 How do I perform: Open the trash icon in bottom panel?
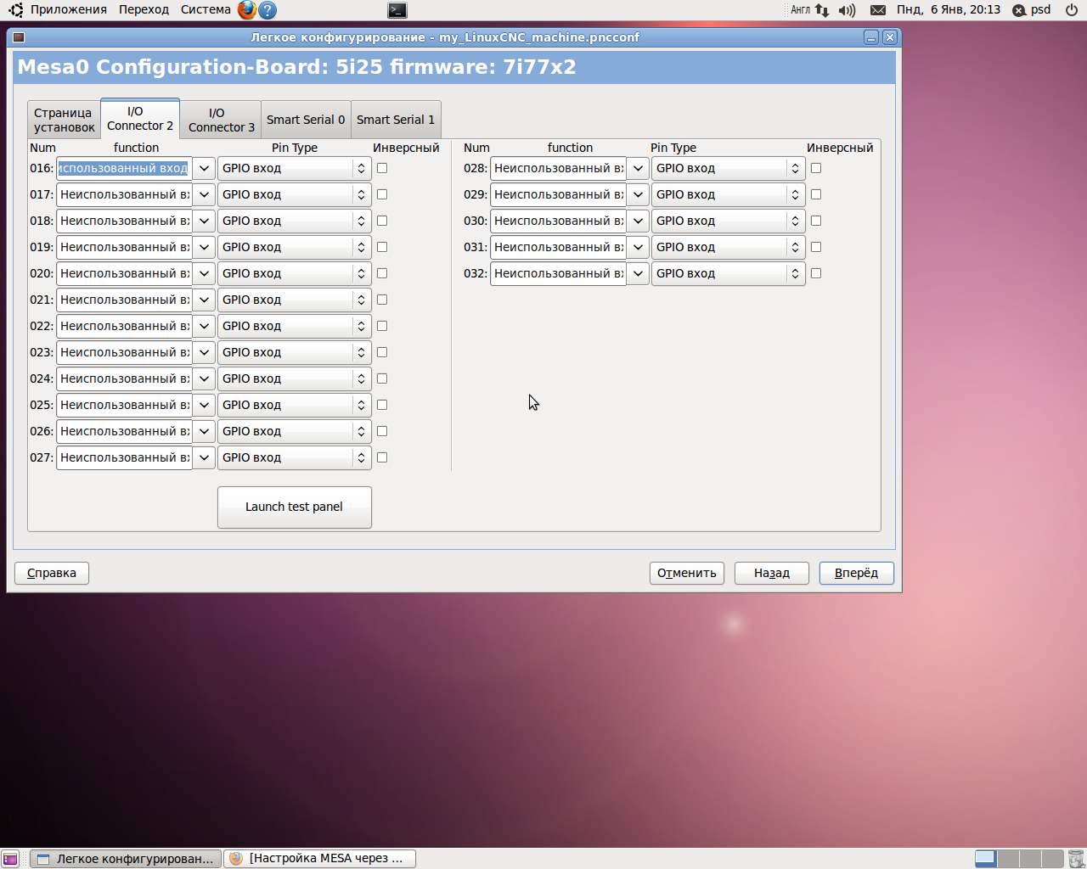click(1076, 859)
